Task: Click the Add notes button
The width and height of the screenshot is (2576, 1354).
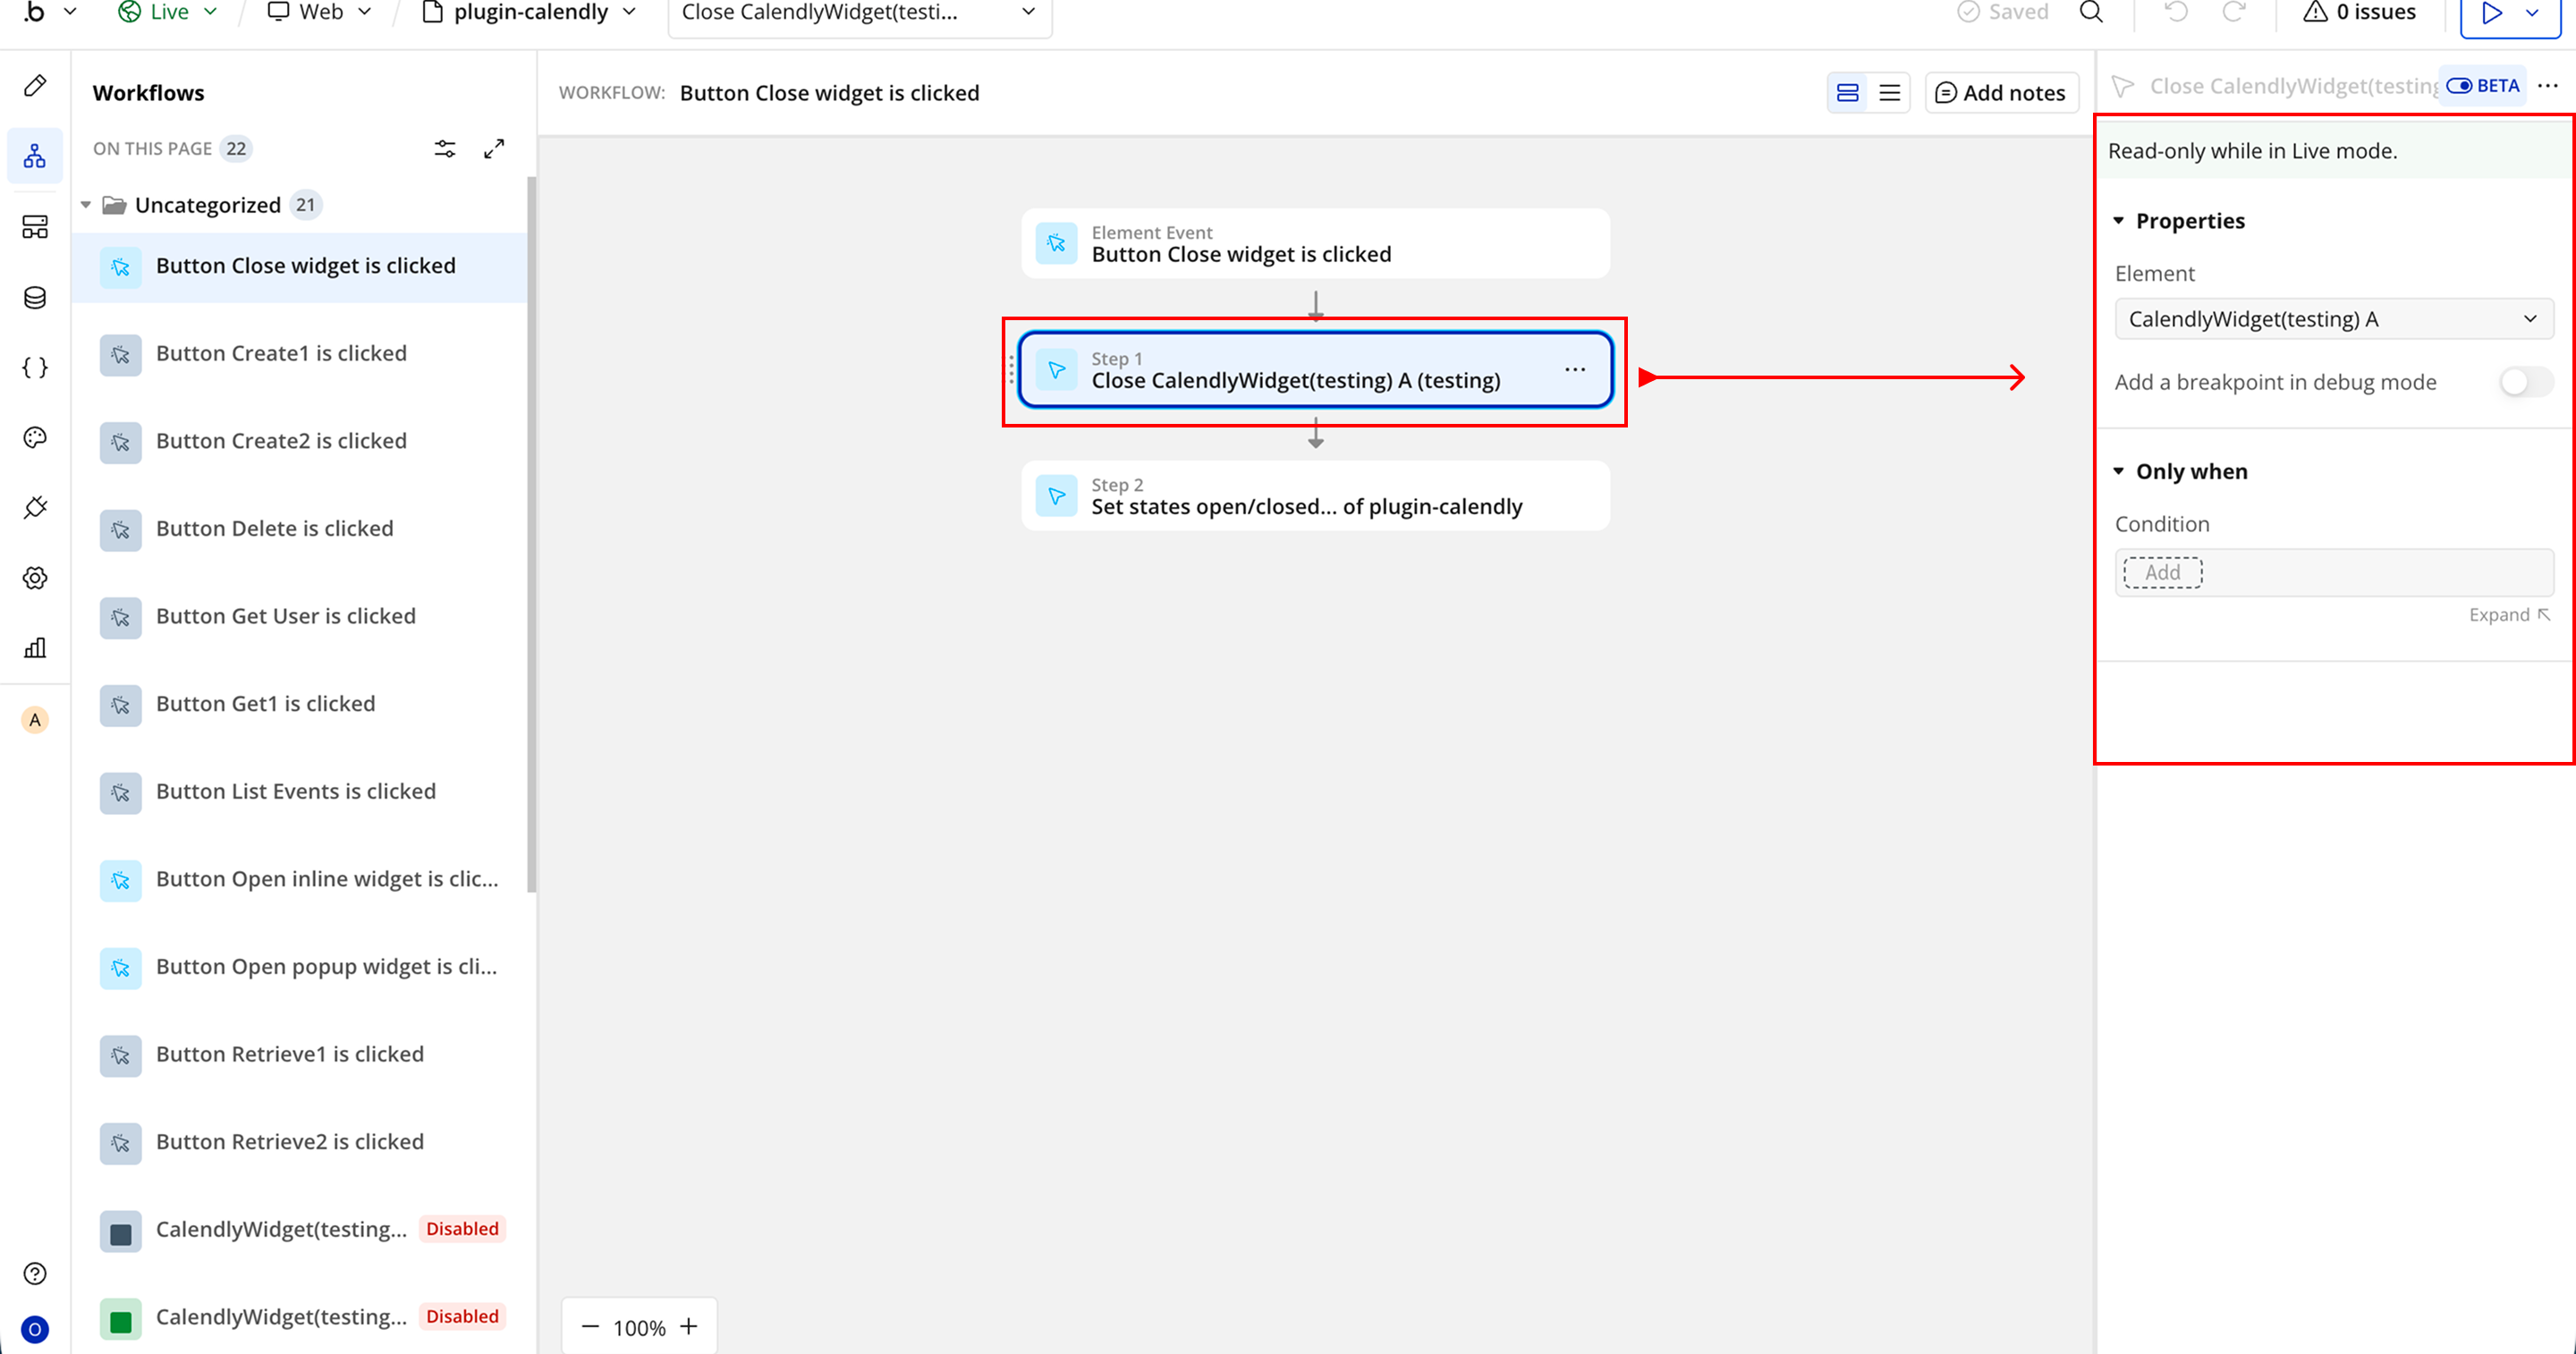Action: tap(2001, 93)
